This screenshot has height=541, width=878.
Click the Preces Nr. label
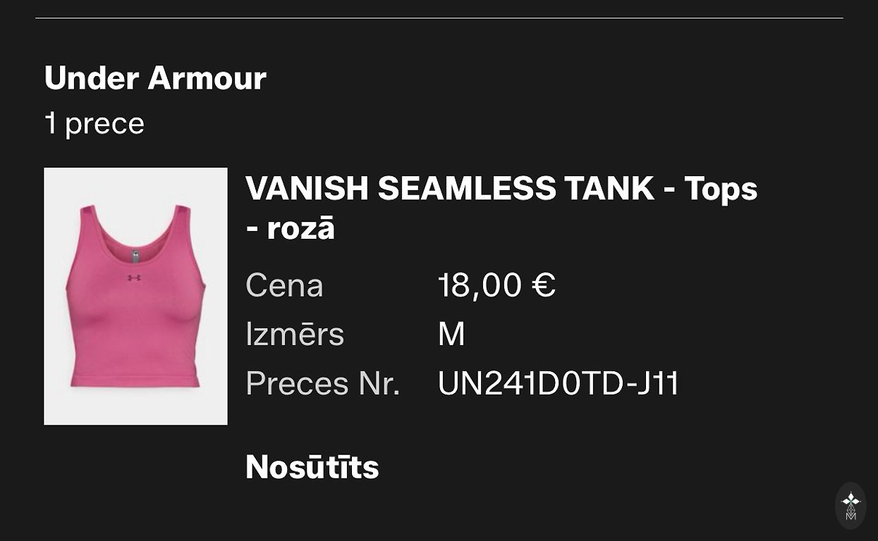322,384
